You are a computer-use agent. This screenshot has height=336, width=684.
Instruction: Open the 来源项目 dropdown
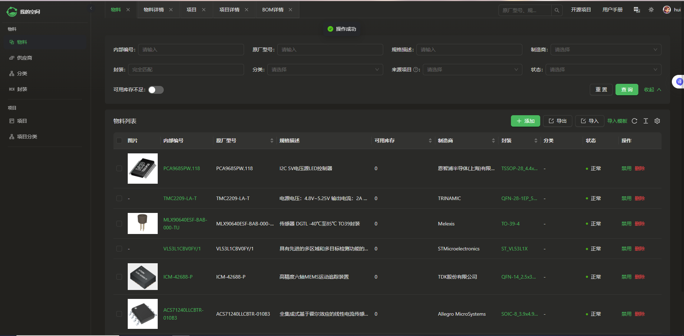472,70
